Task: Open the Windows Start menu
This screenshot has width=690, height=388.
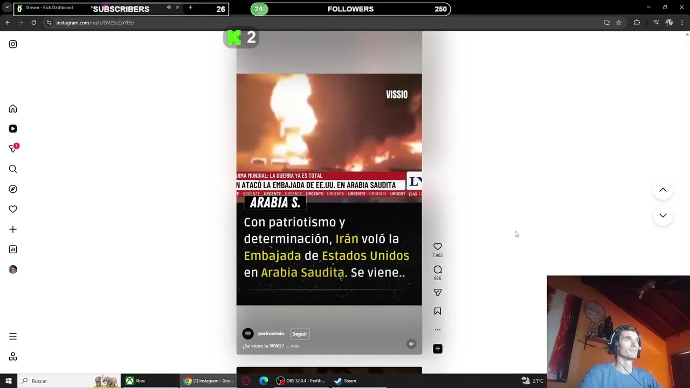Action: 8,381
